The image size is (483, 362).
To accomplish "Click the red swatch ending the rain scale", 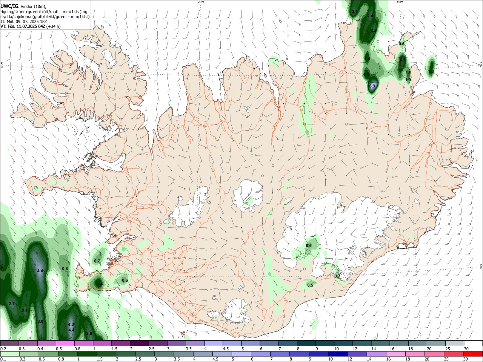I will (474, 354).
